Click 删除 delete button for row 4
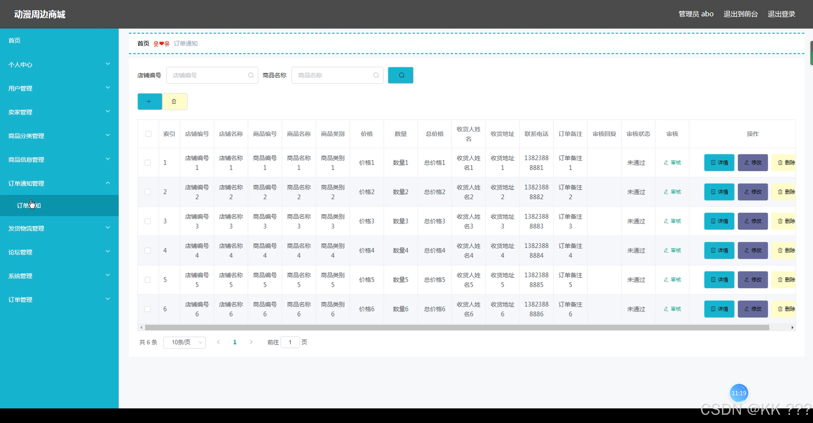The image size is (813, 423). click(786, 250)
